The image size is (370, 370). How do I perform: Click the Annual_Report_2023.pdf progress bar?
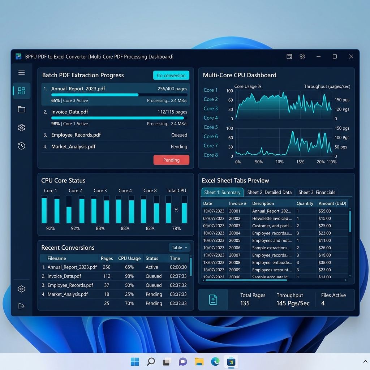(119, 95)
